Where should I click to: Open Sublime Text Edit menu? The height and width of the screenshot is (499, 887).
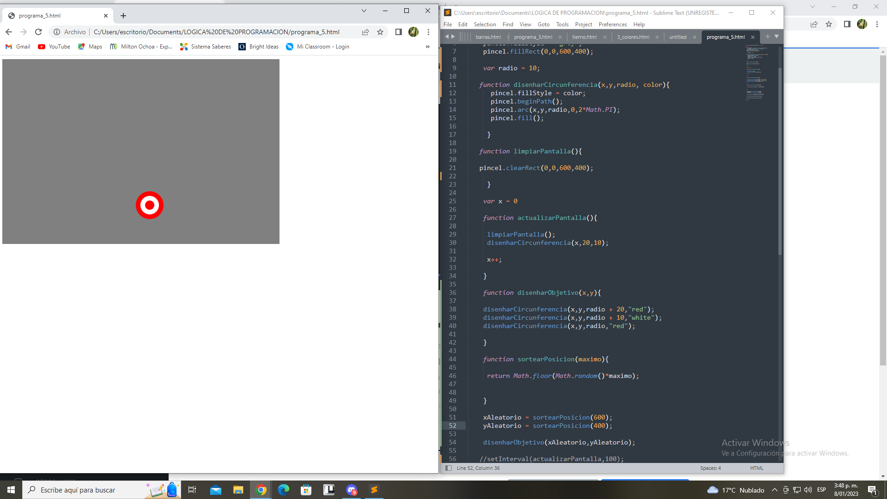click(463, 24)
